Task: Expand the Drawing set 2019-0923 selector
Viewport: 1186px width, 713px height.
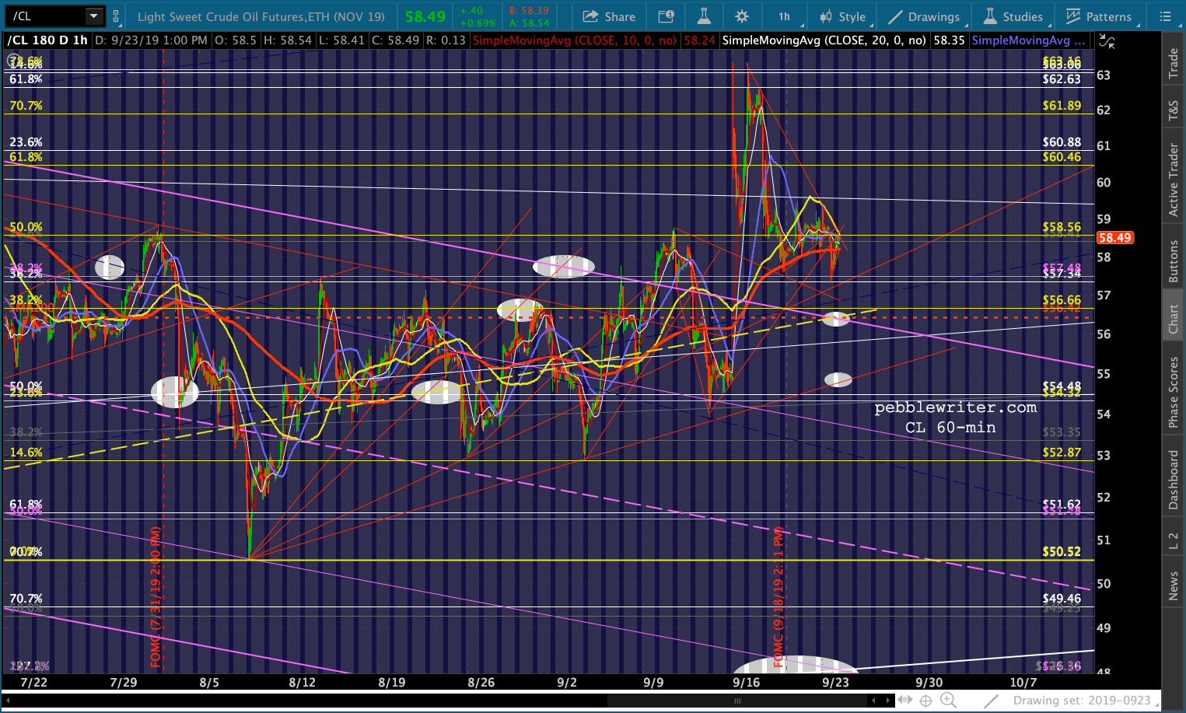Action: (x=1082, y=701)
